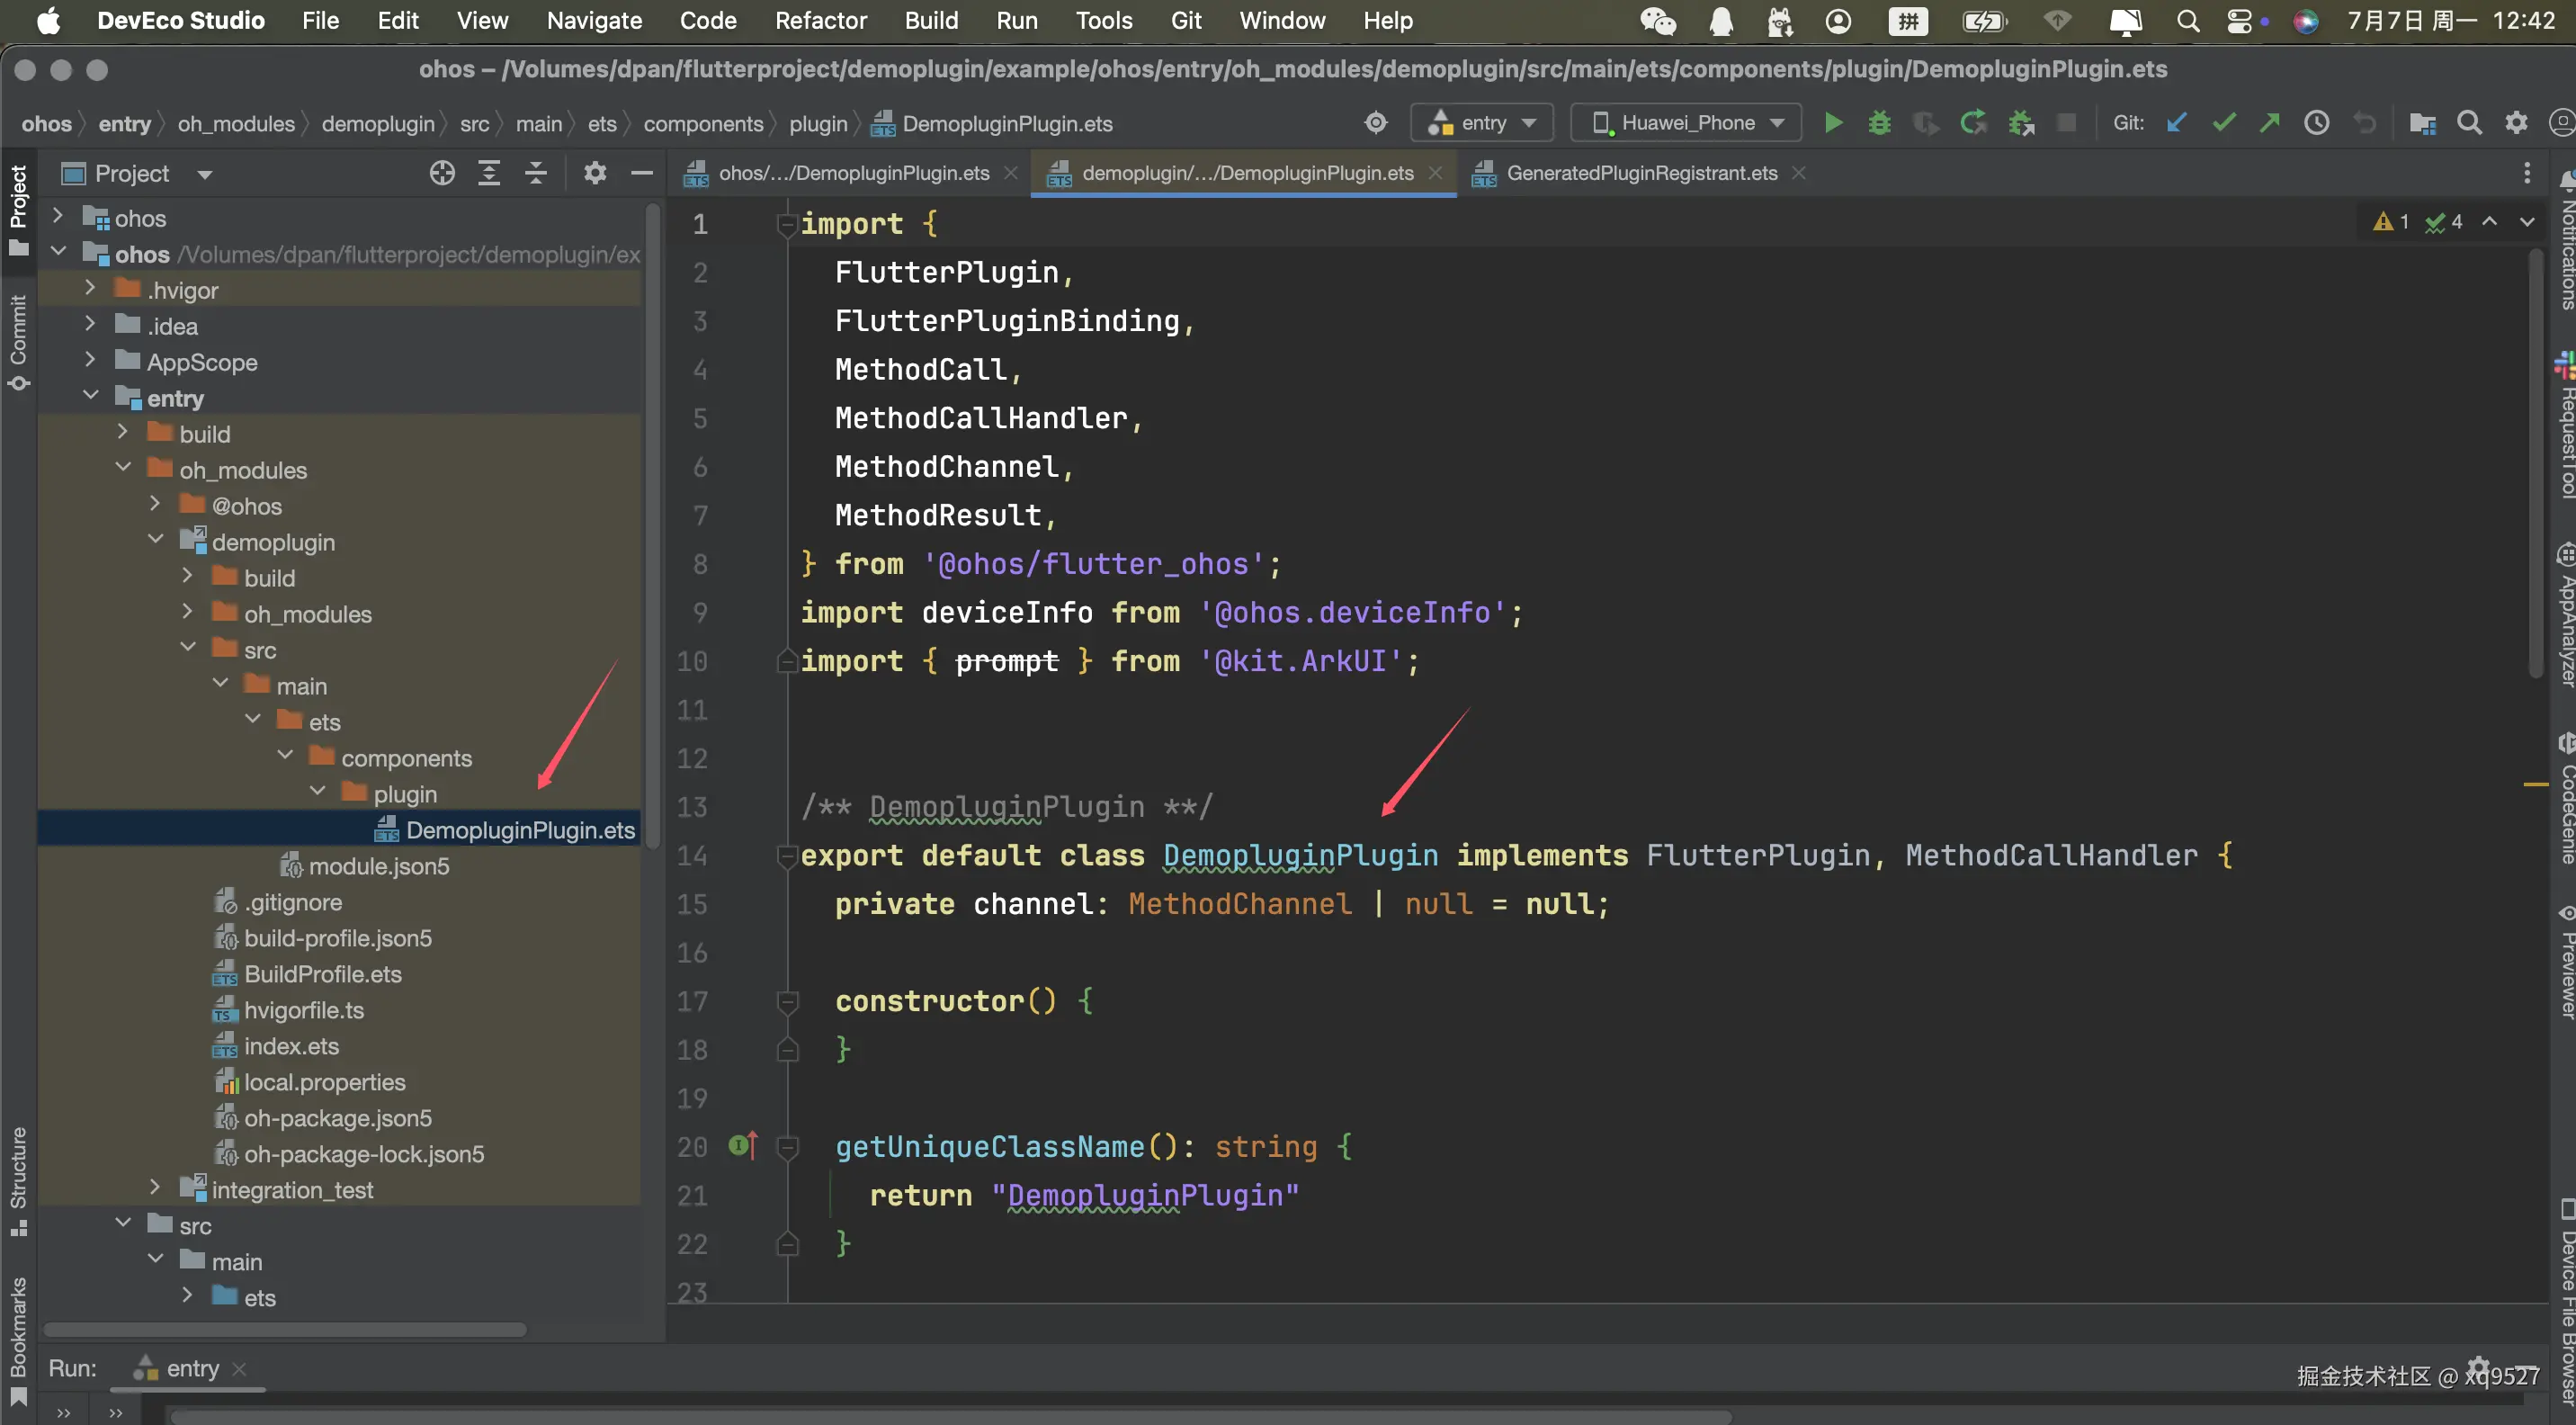2576x1425 pixels.
Task: Open the Refactor menu
Action: 820,21
